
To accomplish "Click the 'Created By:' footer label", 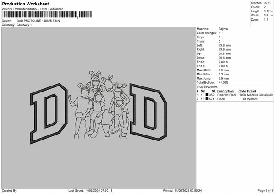I will (x=10, y=191).
